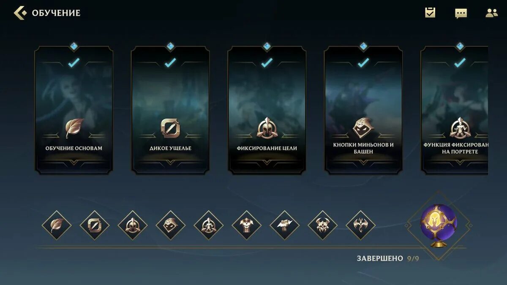This screenshot has height=285, width=507.
Task: Click the checkmark on the Дикое ущелье card
Action: 170,63
